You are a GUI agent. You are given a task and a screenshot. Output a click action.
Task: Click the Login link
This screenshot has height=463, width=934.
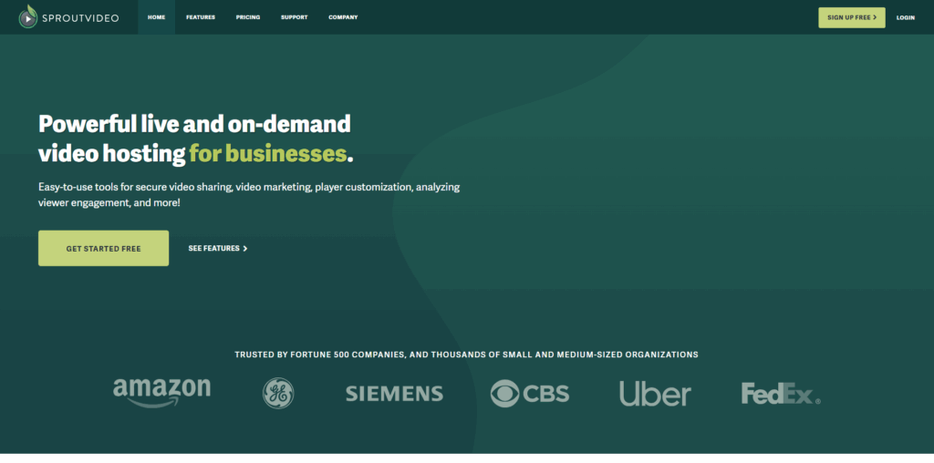tap(906, 18)
